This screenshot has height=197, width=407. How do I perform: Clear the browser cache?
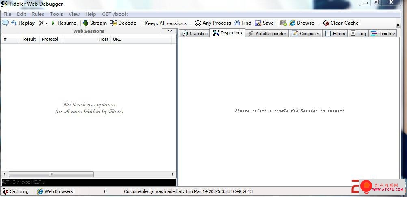pos(341,23)
